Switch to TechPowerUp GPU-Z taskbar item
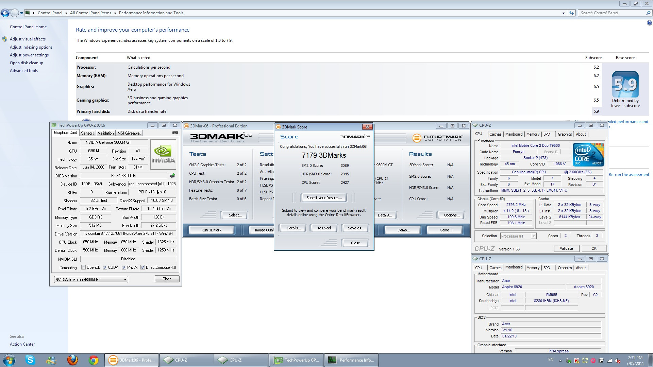The height and width of the screenshot is (367, 653). point(297,360)
